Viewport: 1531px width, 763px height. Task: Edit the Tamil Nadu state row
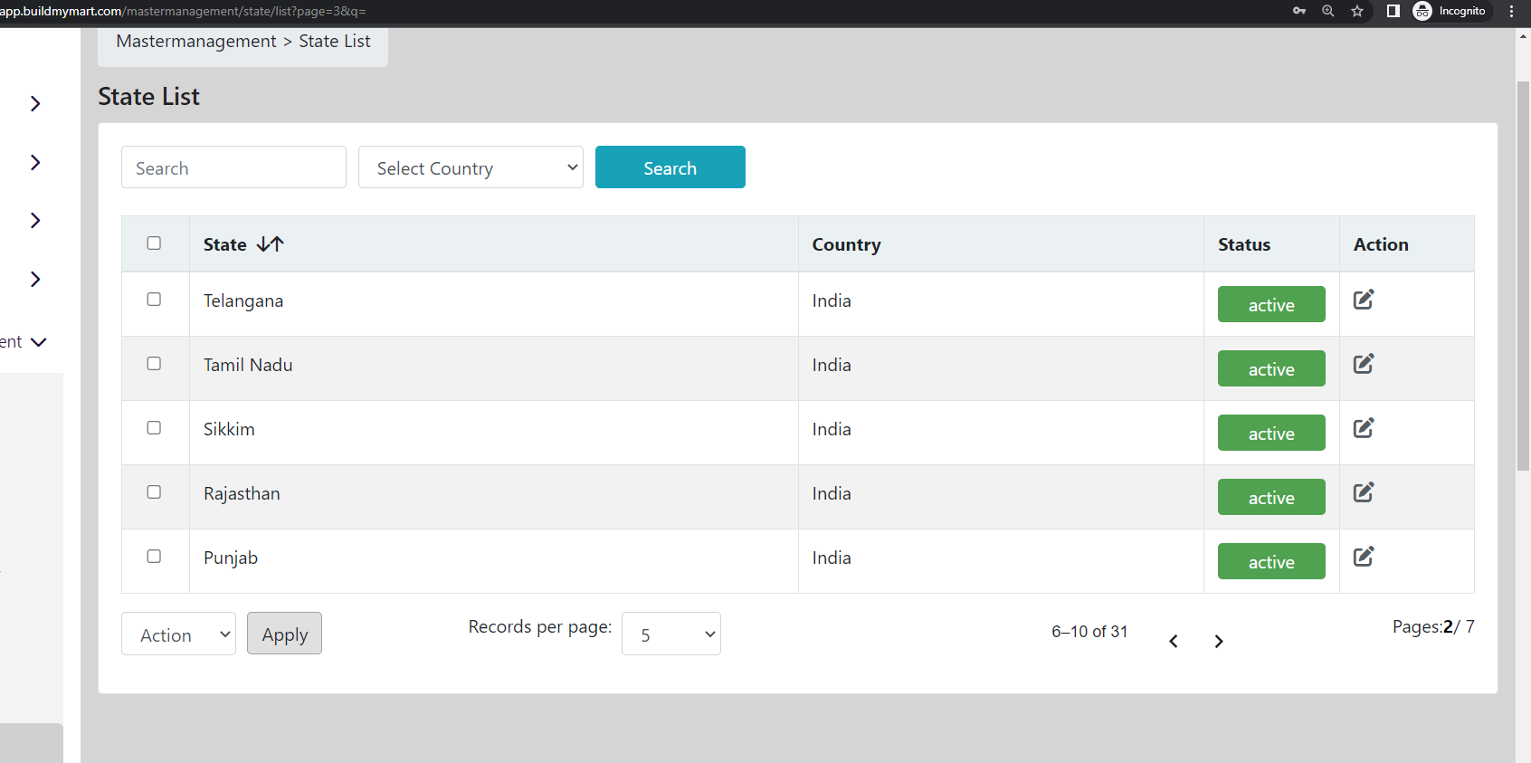click(x=1364, y=364)
